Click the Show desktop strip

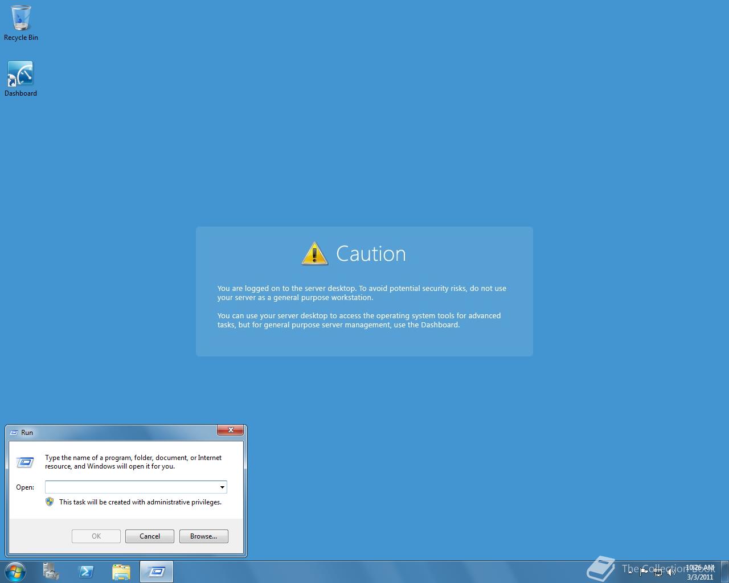click(724, 572)
